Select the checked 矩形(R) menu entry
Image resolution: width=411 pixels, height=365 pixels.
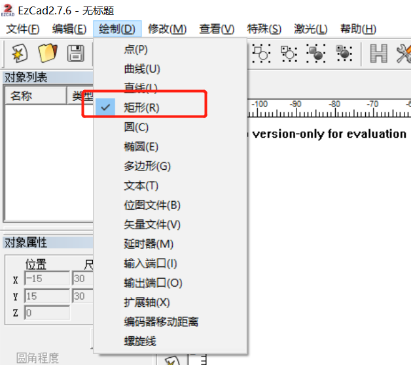tap(170, 108)
